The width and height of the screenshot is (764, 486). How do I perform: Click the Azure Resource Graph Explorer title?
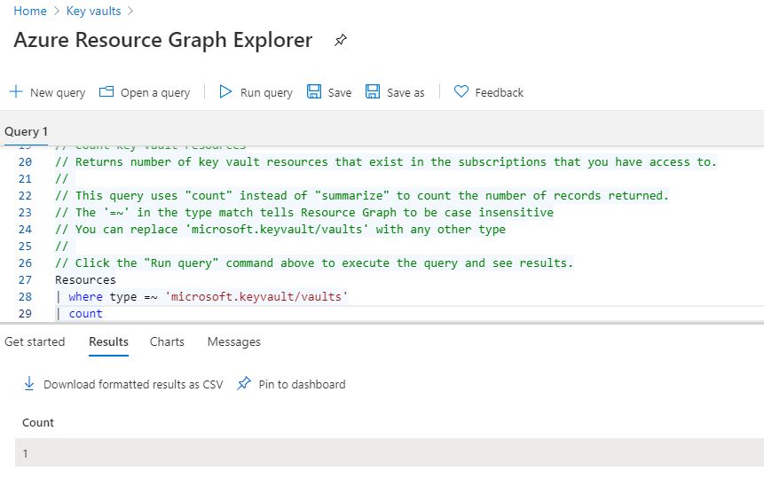162,40
